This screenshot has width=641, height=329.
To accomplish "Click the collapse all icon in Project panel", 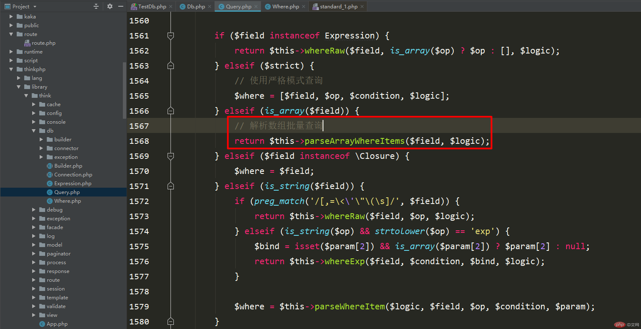I will click(x=96, y=6).
